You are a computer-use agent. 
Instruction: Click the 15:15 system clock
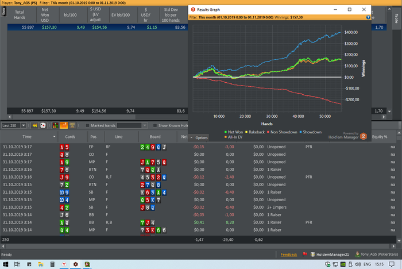(x=379, y=264)
